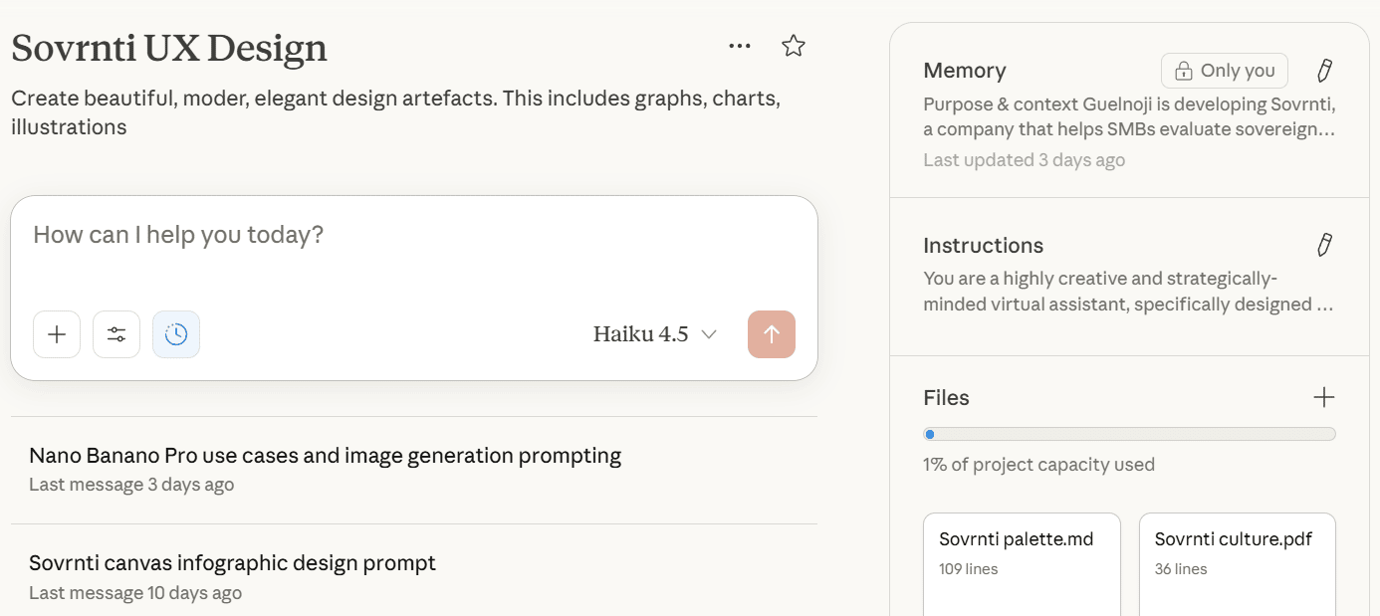The height and width of the screenshot is (616, 1380).
Task: Open the three-dot project options menu
Action: coord(739,46)
